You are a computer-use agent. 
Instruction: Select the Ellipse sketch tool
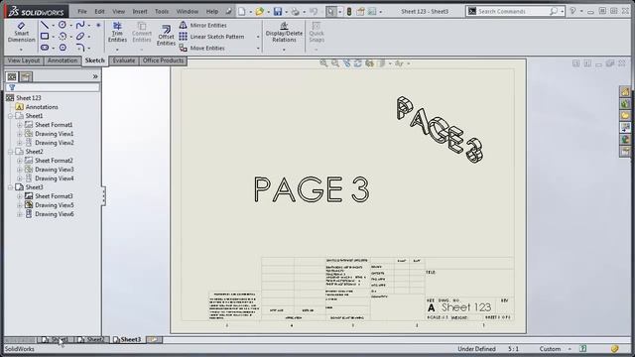80,37
